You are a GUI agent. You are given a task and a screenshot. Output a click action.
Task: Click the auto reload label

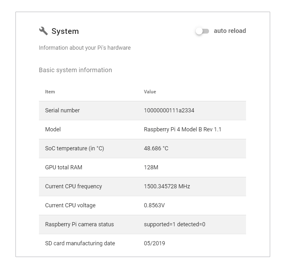pyautogui.click(x=230, y=31)
